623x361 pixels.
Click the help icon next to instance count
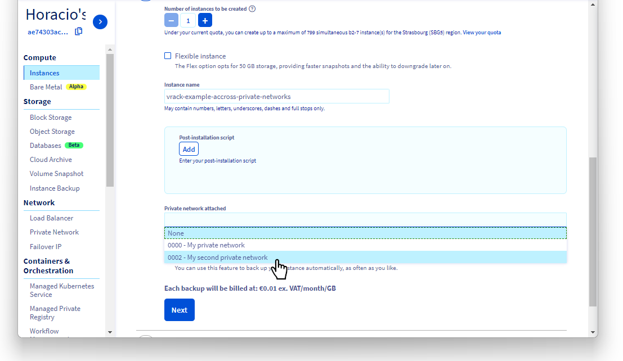click(x=252, y=9)
